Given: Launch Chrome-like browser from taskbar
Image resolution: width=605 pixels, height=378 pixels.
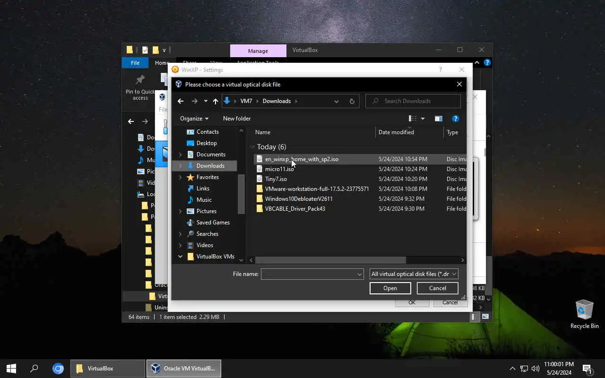Looking at the screenshot, I should click(58, 369).
